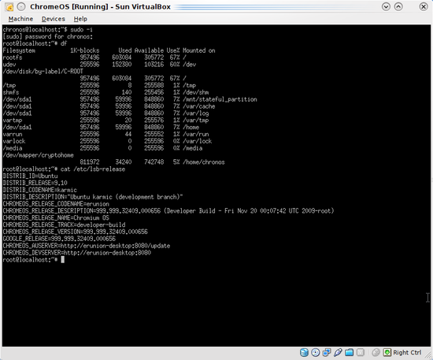Open the Machine menu
Image resolution: width=433 pixels, height=360 pixels.
pyautogui.click(x=20, y=19)
